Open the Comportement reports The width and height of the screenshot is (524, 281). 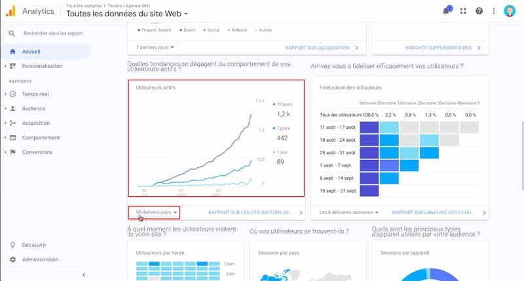41,138
